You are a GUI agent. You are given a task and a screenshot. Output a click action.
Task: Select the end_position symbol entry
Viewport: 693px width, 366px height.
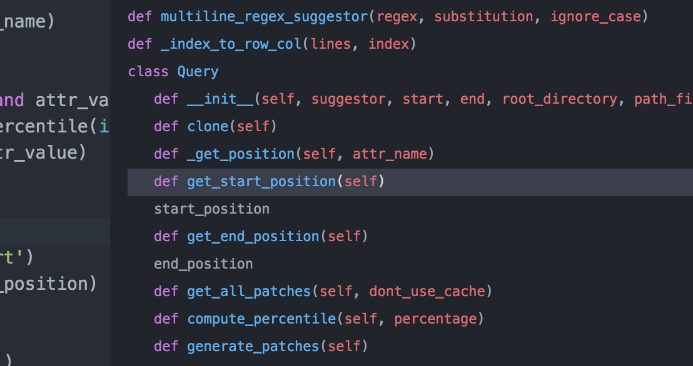pos(203,264)
